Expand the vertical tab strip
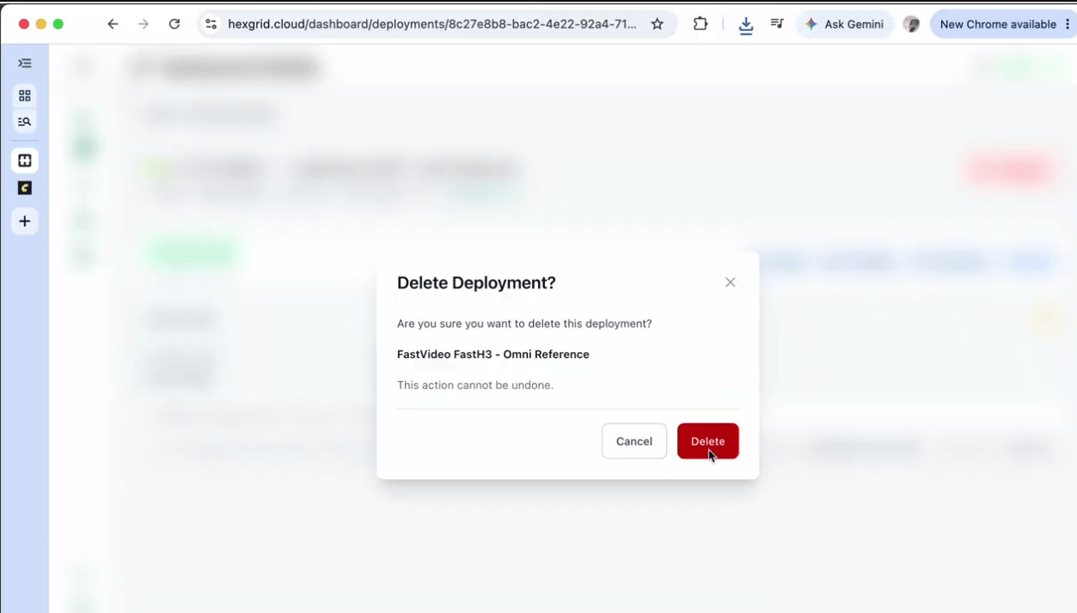 click(25, 64)
